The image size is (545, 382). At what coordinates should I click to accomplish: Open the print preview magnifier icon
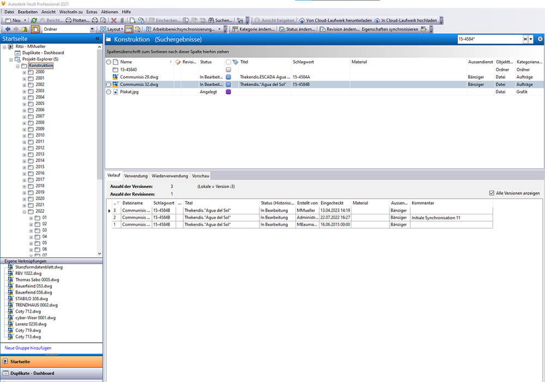coord(103,21)
